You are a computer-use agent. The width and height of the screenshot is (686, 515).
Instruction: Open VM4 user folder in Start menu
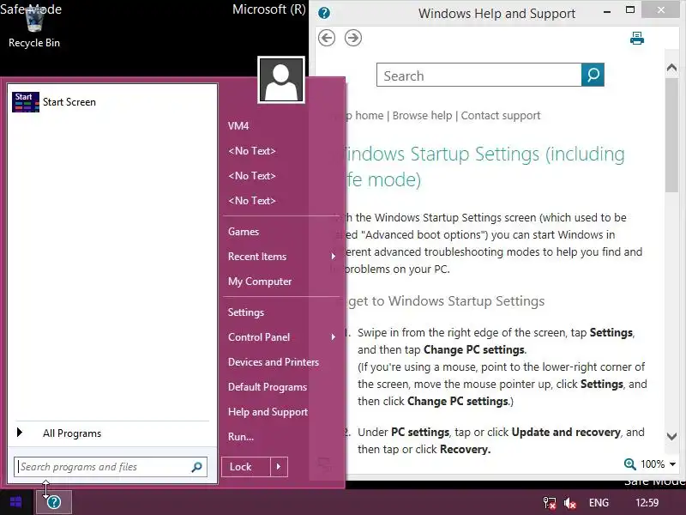click(x=238, y=126)
